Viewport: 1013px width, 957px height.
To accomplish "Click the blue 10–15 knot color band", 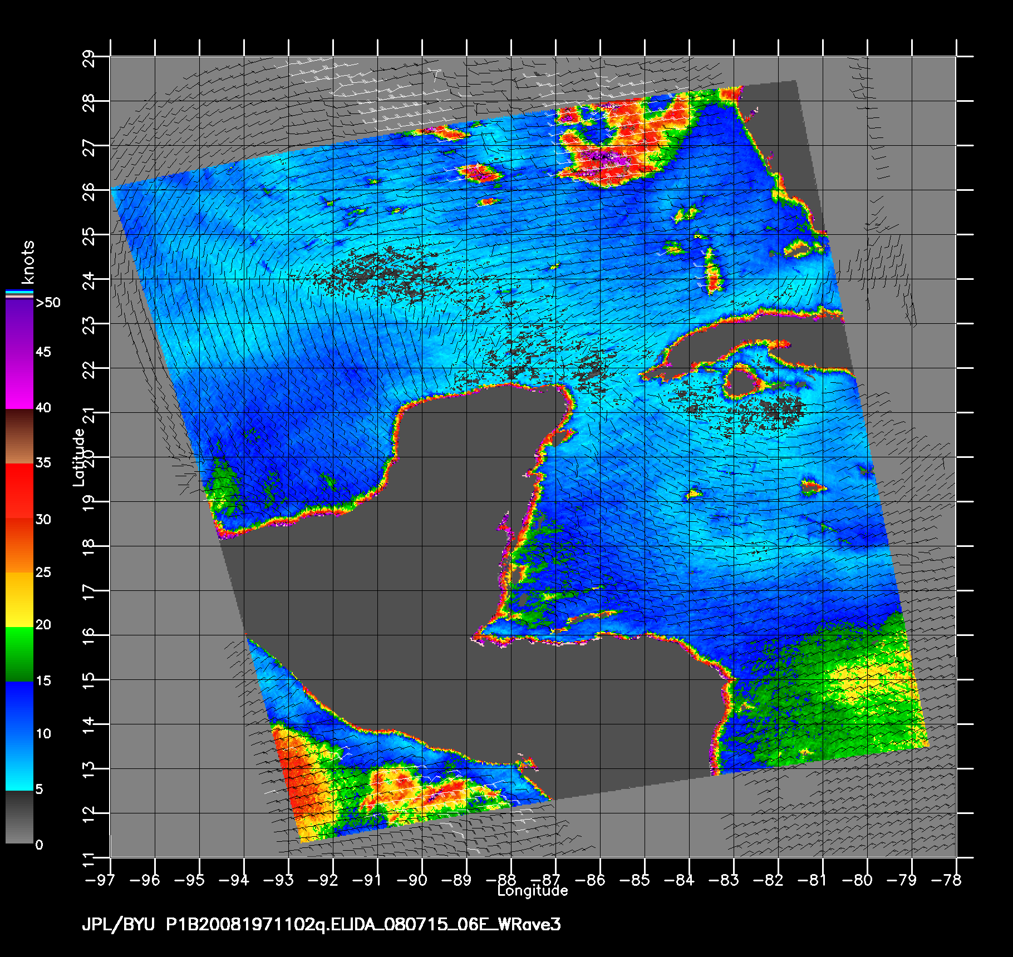I will [x=19, y=709].
